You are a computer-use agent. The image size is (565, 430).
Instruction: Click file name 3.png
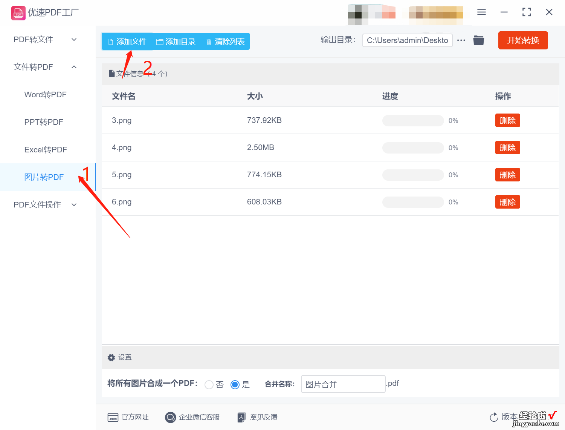[x=122, y=121]
